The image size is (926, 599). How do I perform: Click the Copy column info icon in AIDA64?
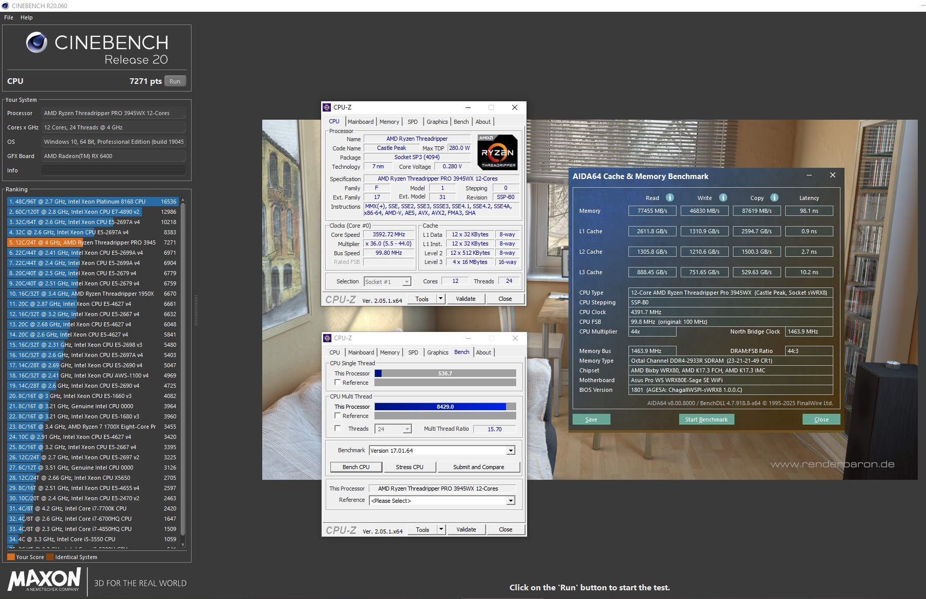(x=774, y=197)
